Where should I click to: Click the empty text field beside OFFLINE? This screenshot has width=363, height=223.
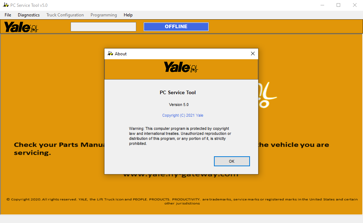[x=103, y=27]
